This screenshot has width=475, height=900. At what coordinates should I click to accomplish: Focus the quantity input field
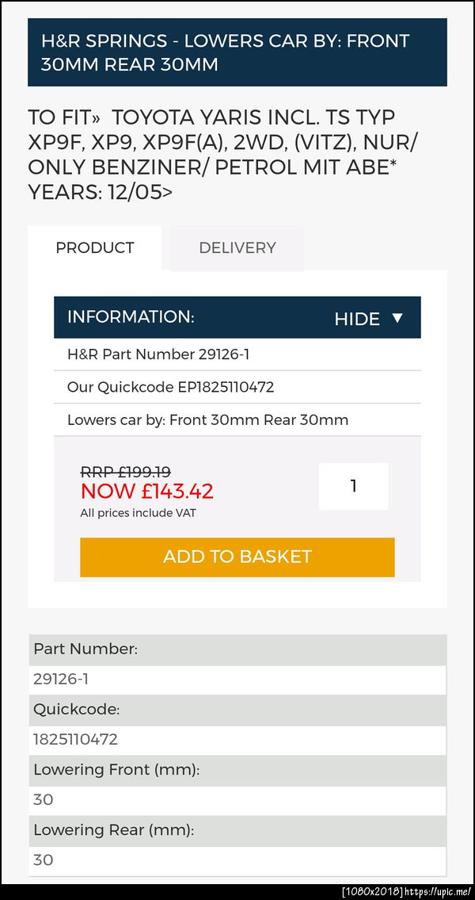click(x=353, y=486)
